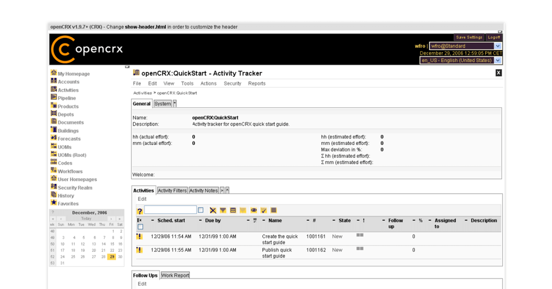The width and height of the screenshot is (552, 289).
Task: Open the Forecasts section
Action: (66, 139)
